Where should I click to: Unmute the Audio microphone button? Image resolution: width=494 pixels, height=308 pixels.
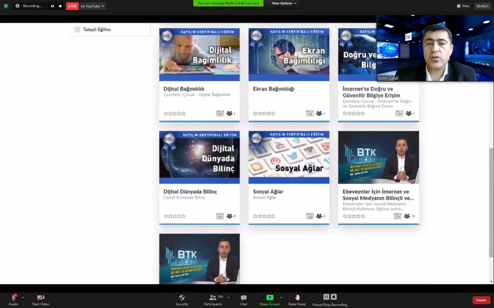(x=14, y=300)
